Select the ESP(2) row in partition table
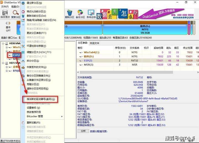This screenshot has height=143, width=199. pyautogui.click(x=138, y=61)
